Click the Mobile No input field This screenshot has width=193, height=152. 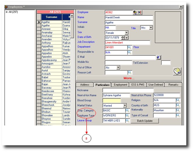[118, 63]
